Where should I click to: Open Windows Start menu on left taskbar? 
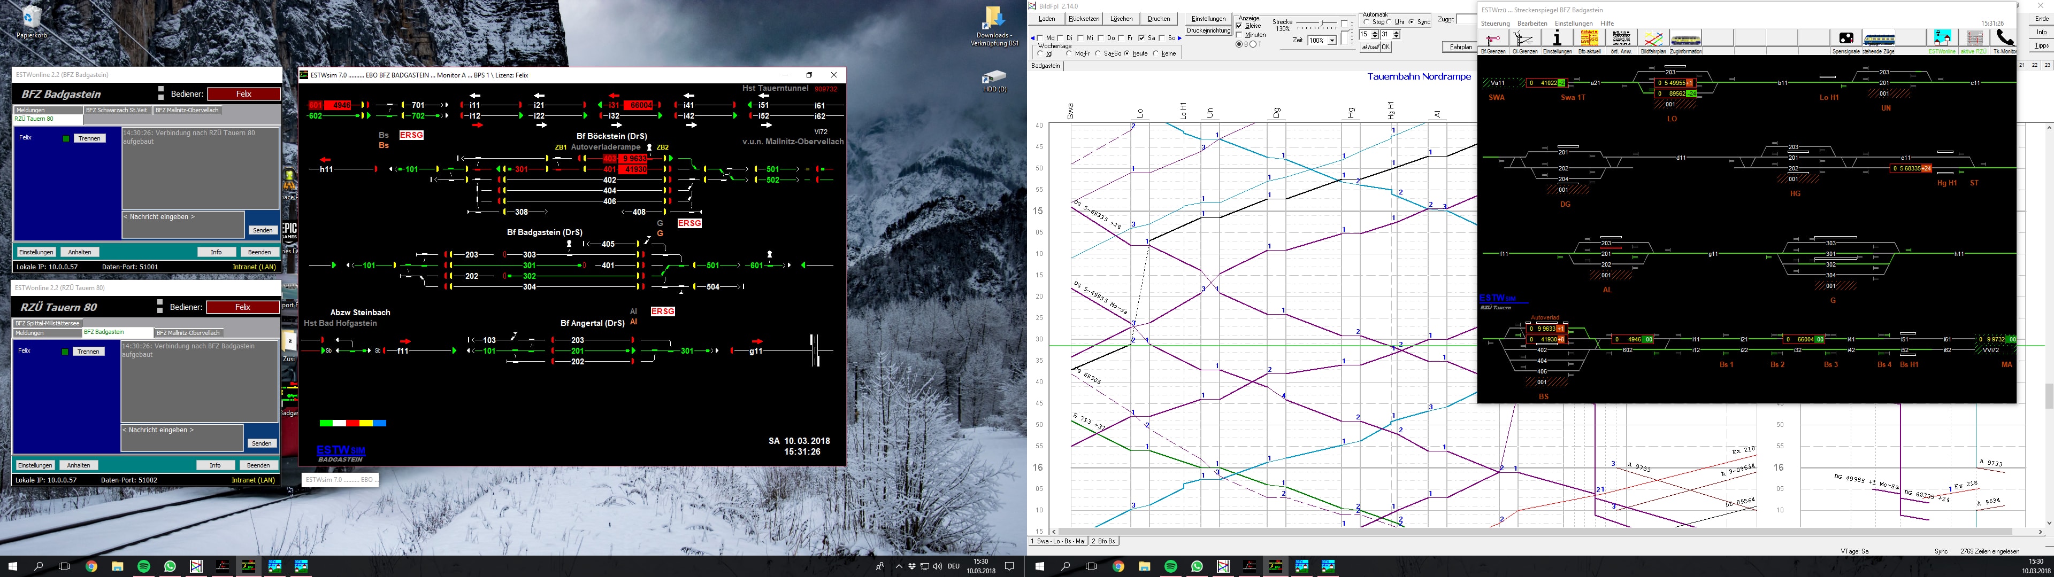pyautogui.click(x=13, y=567)
